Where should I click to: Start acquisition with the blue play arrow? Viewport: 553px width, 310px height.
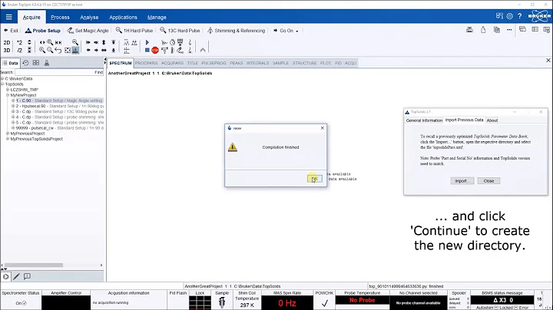pos(147,42)
